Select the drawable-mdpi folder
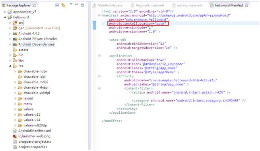Screen dimensions: 260x151 click(35, 82)
